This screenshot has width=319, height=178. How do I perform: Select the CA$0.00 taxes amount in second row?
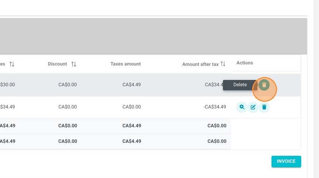click(x=131, y=107)
